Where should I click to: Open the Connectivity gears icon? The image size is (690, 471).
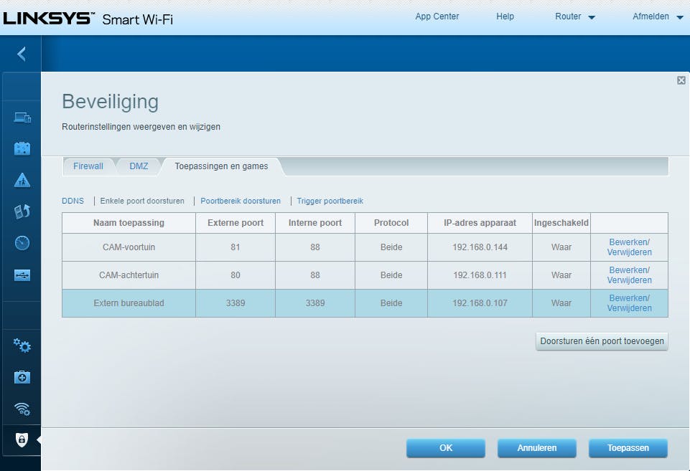[x=22, y=346]
